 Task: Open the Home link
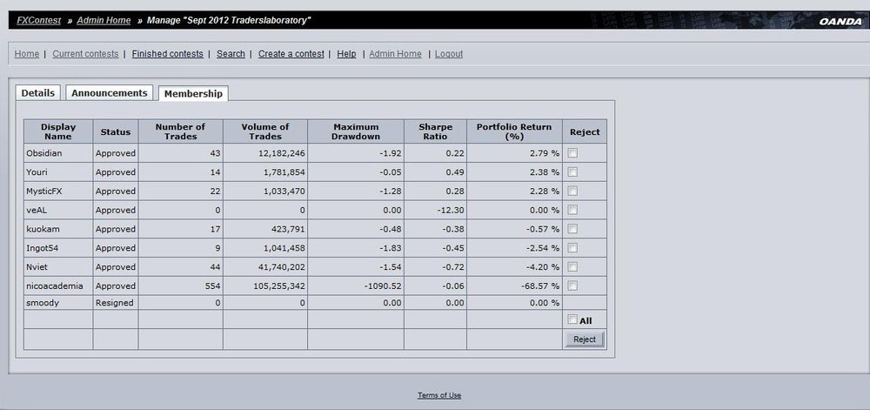[27, 54]
